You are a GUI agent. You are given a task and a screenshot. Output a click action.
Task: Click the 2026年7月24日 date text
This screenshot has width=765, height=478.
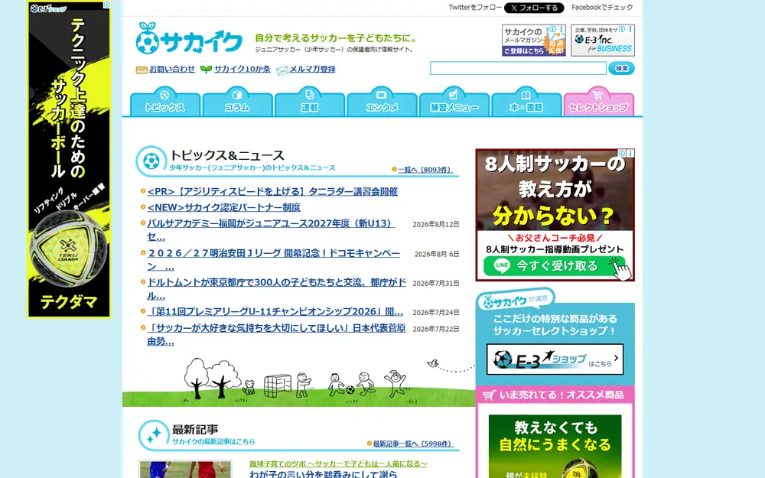pyautogui.click(x=436, y=312)
